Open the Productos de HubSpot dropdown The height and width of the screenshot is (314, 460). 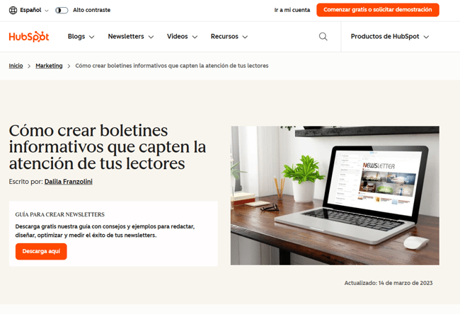pyautogui.click(x=390, y=37)
